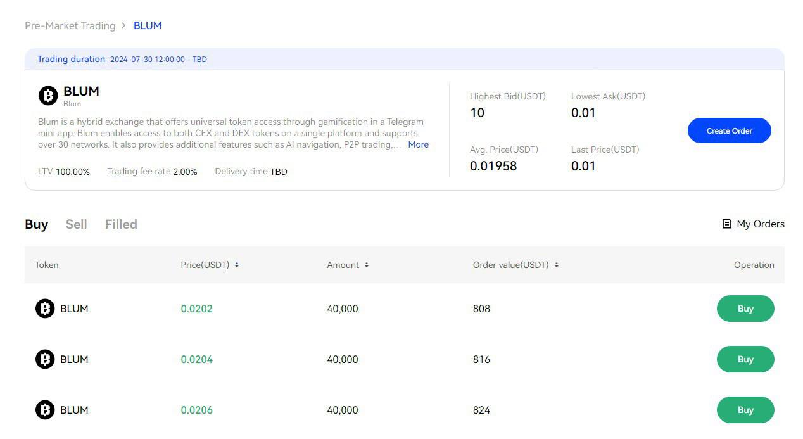
Task: Click breadcrumb chevron after Pre-Market Trading
Action: tap(124, 25)
